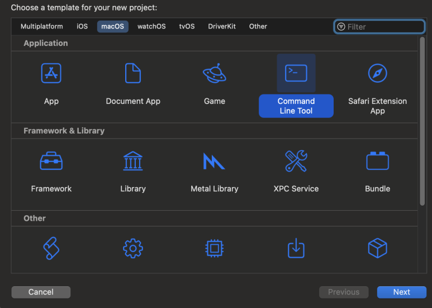
Task: Click the Library label under building icon
Action: tap(133, 189)
